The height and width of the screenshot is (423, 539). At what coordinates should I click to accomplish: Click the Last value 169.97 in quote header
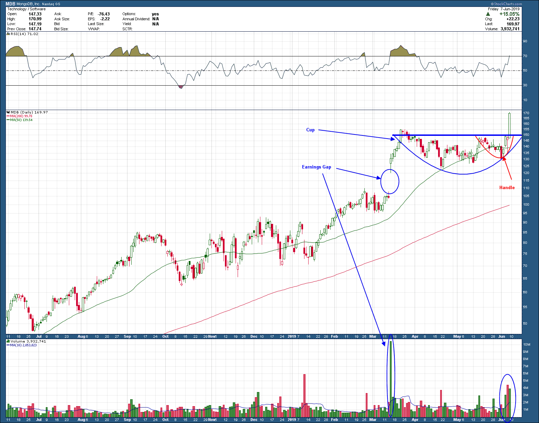click(513, 24)
